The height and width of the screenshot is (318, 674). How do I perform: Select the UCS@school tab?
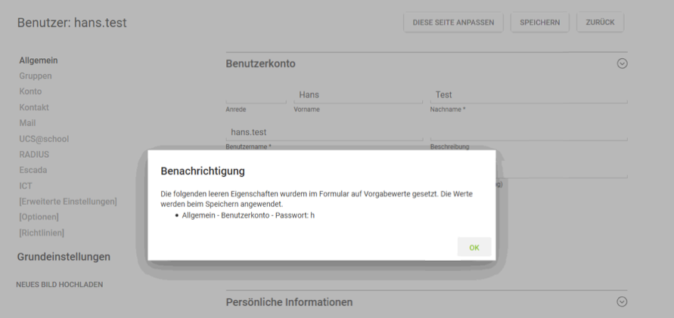point(44,139)
